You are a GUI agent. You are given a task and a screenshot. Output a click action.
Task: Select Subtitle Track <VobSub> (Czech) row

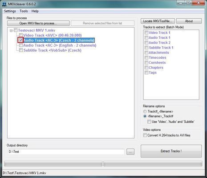tap(52, 50)
